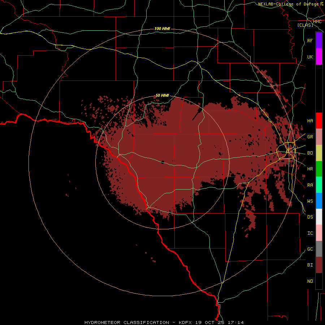
Task: Select the dusty pink GR legend swatch
Action: click(x=319, y=136)
